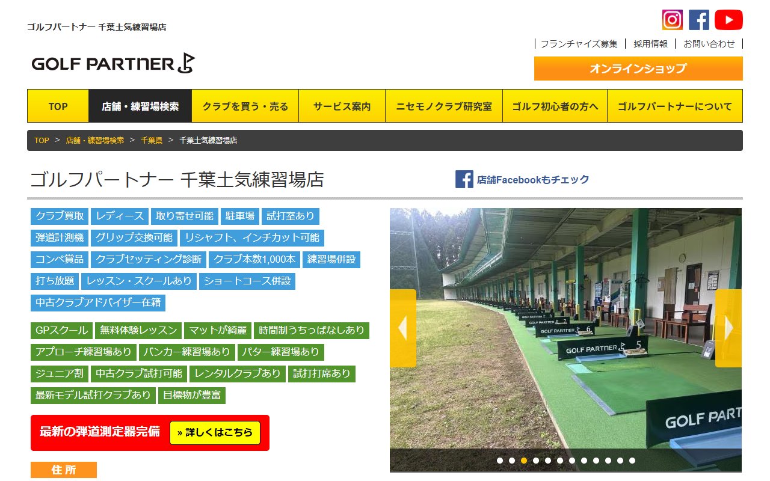Click the last slideshow dot
The height and width of the screenshot is (481, 770).
click(x=632, y=461)
